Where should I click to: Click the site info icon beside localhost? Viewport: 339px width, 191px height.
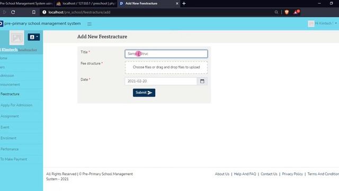pos(44,12)
